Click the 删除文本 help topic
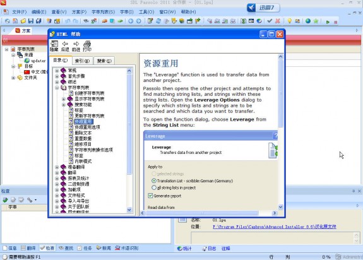The width and height of the screenshot is (363, 260). [83, 133]
